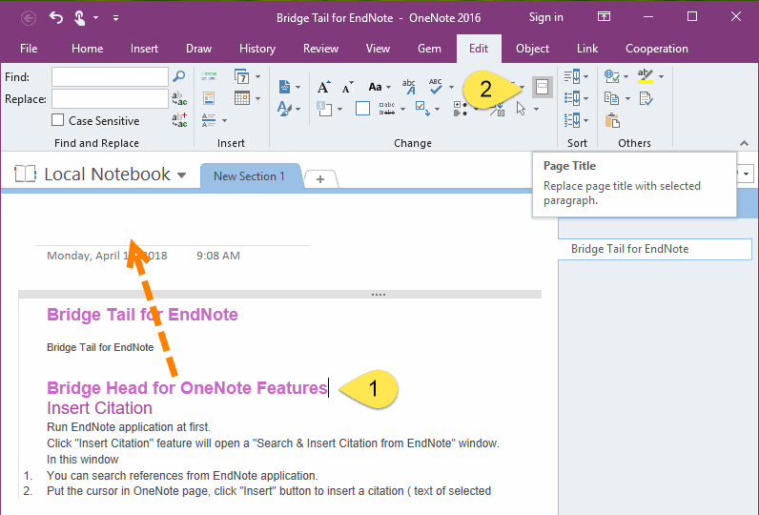Enable the Case Sensitive checkbox

click(57, 120)
